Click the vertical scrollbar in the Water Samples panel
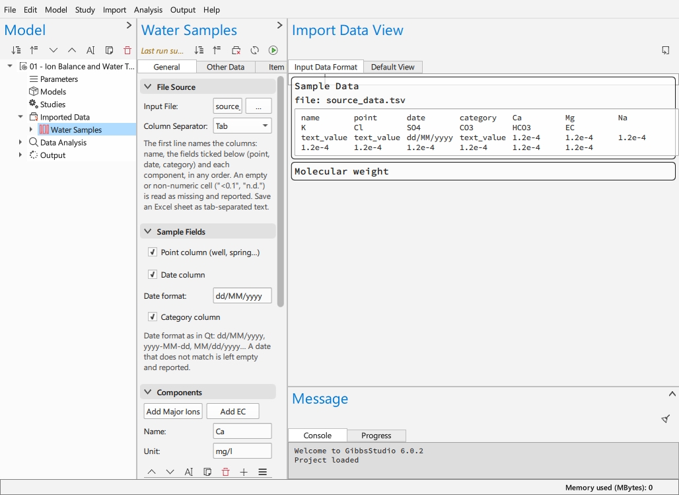 click(x=281, y=192)
